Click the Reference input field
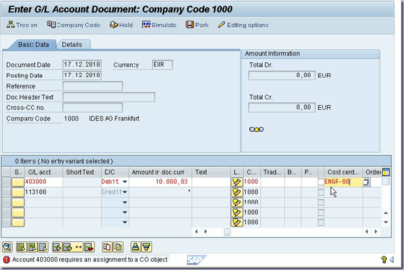The width and height of the screenshot is (404, 270). click(x=92, y=86)
